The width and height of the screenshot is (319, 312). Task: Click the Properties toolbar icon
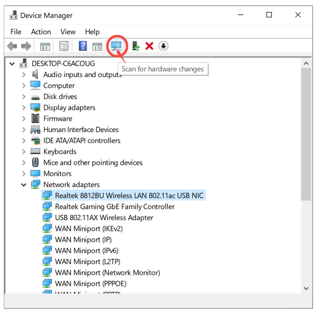point(64,46)
